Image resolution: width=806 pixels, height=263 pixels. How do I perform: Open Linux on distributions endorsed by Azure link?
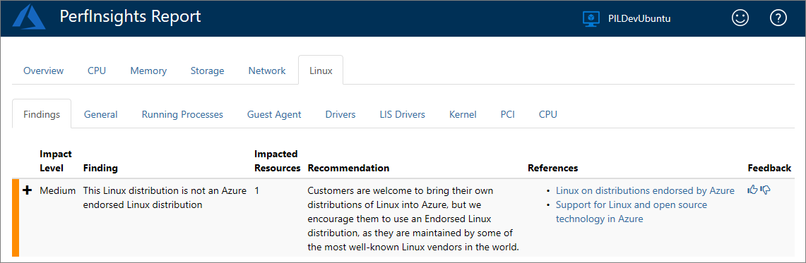[x=645, y=190]
